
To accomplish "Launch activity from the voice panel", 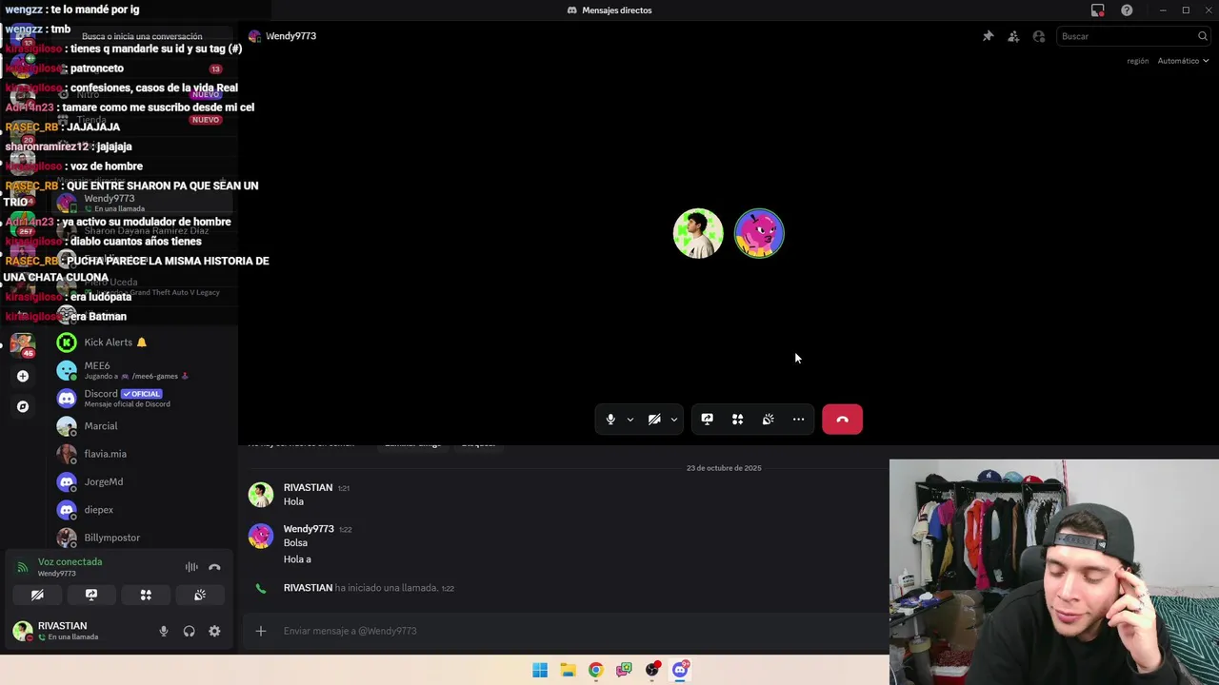I will point(146,595).
